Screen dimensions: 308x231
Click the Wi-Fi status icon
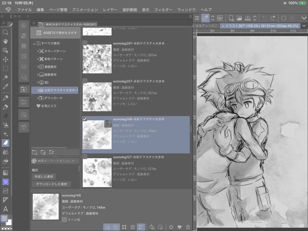[x=285, y=3]
